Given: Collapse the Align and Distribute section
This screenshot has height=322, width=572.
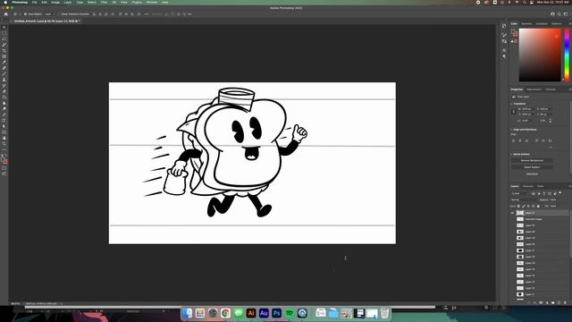Looking at the screenshot, I should coord(511,130).
